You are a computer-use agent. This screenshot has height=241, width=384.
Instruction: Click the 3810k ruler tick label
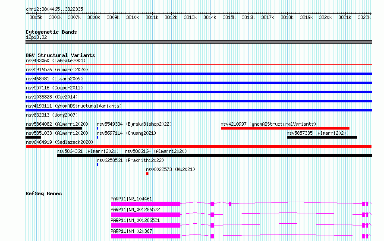(x=132, y=18)
